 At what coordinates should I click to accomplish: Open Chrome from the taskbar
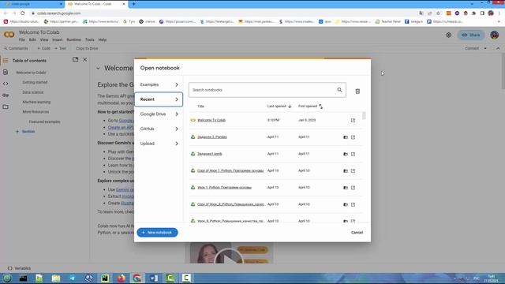(137, 278)
